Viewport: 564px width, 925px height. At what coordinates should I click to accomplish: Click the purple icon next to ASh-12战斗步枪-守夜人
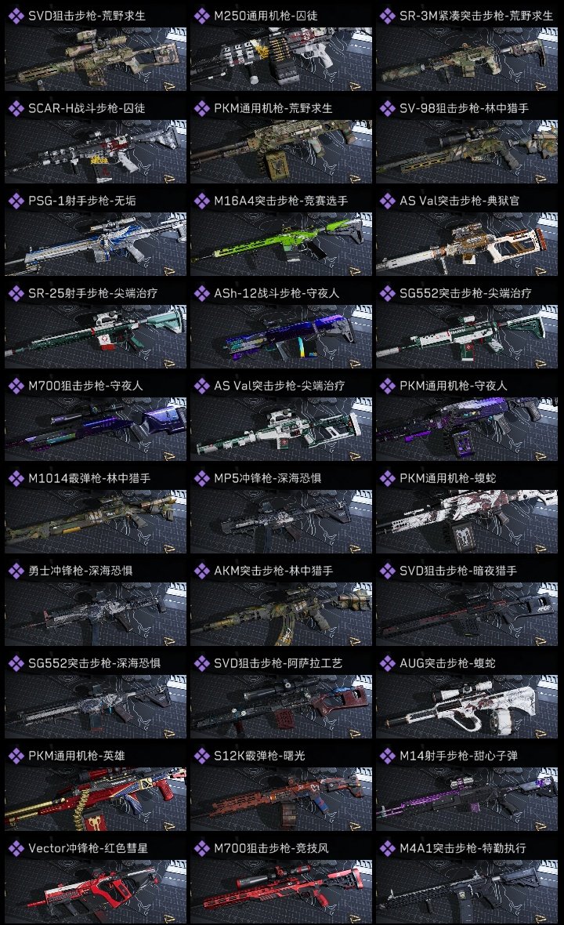pos(201,293)
